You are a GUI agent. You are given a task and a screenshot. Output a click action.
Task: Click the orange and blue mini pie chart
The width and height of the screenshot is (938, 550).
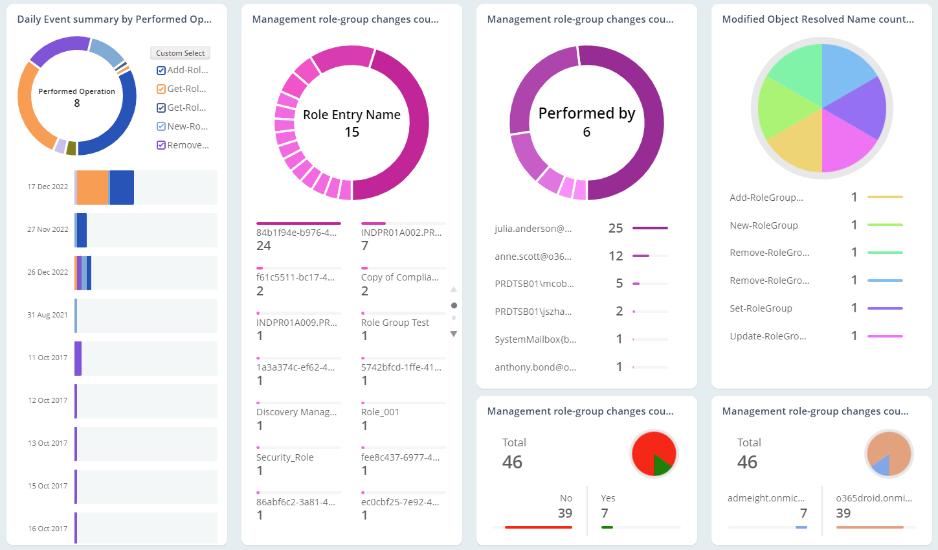889,454
